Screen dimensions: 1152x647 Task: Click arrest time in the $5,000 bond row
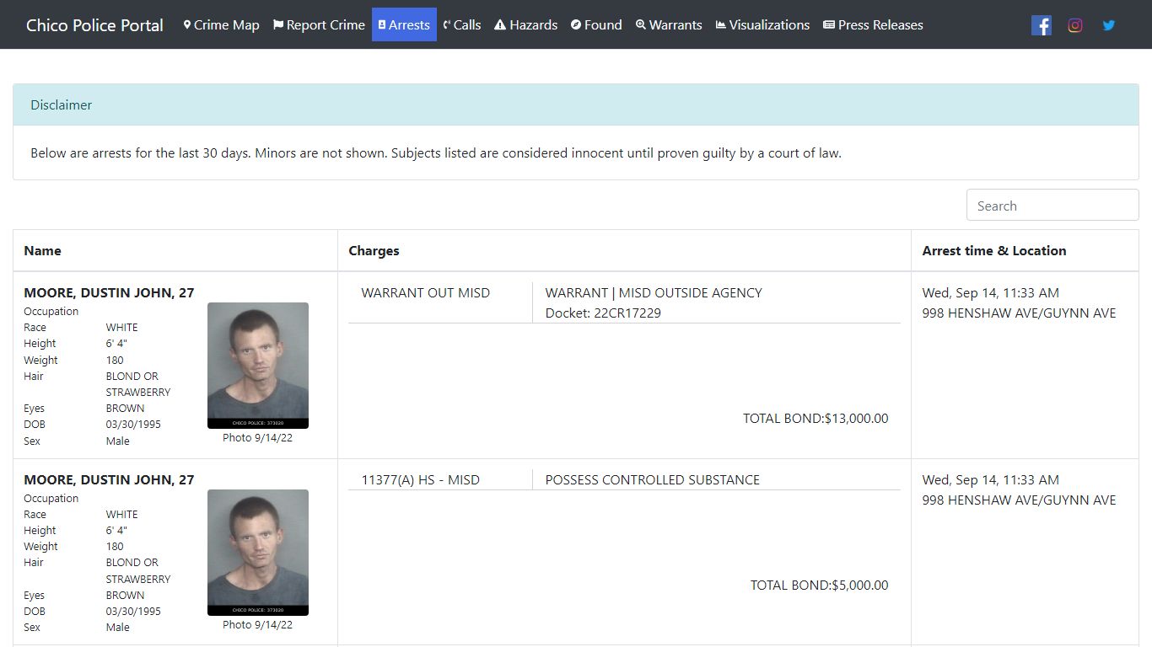click(x=991, y=479)
